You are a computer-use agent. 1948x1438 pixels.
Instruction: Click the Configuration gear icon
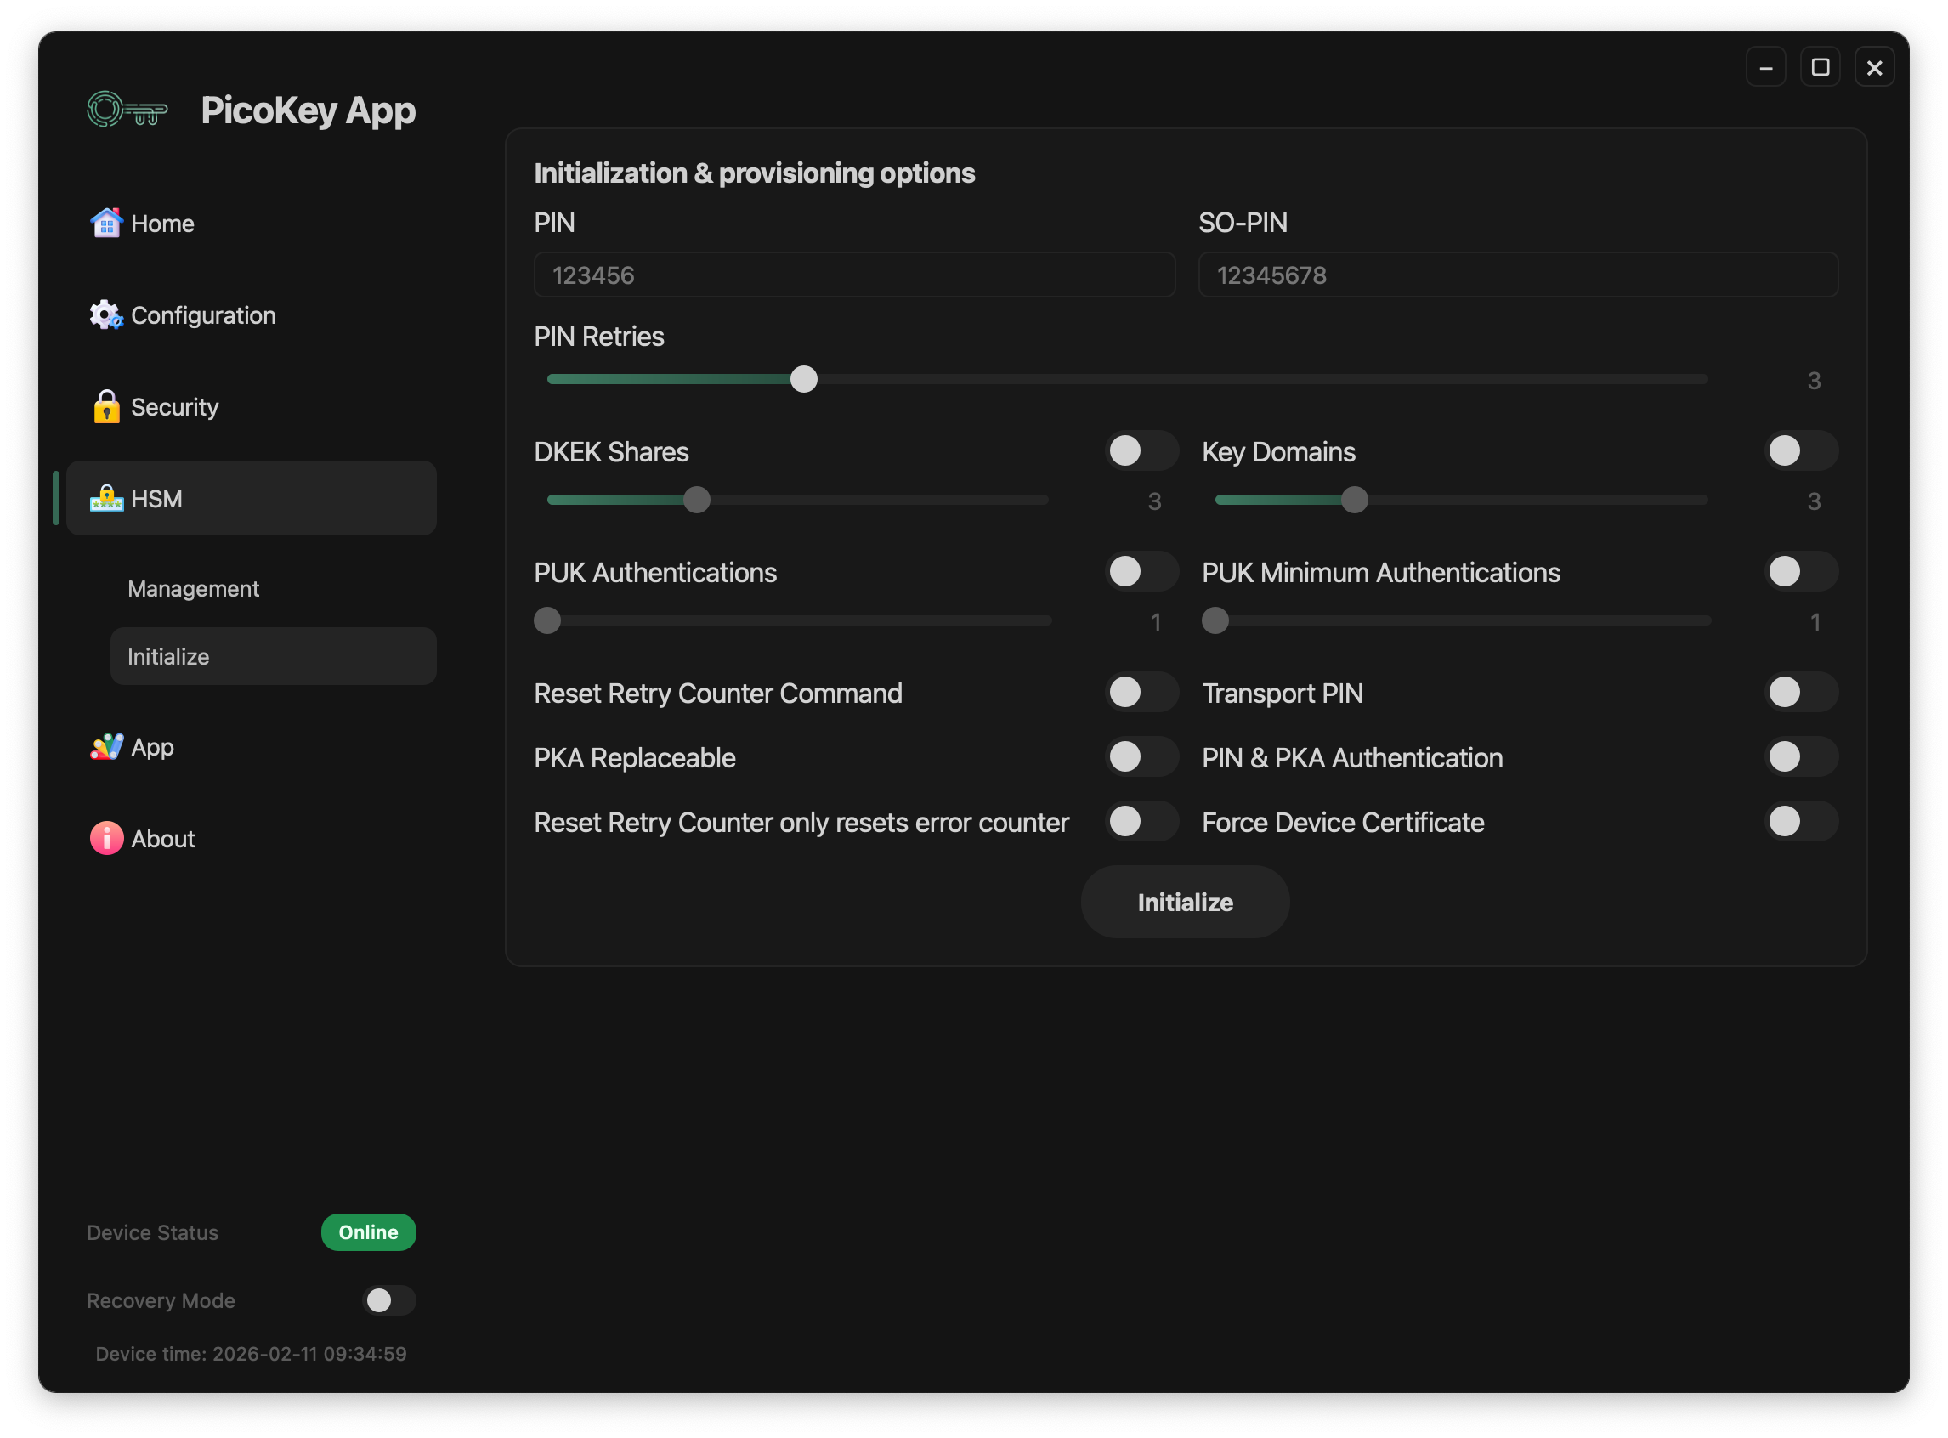click(106, 315)
